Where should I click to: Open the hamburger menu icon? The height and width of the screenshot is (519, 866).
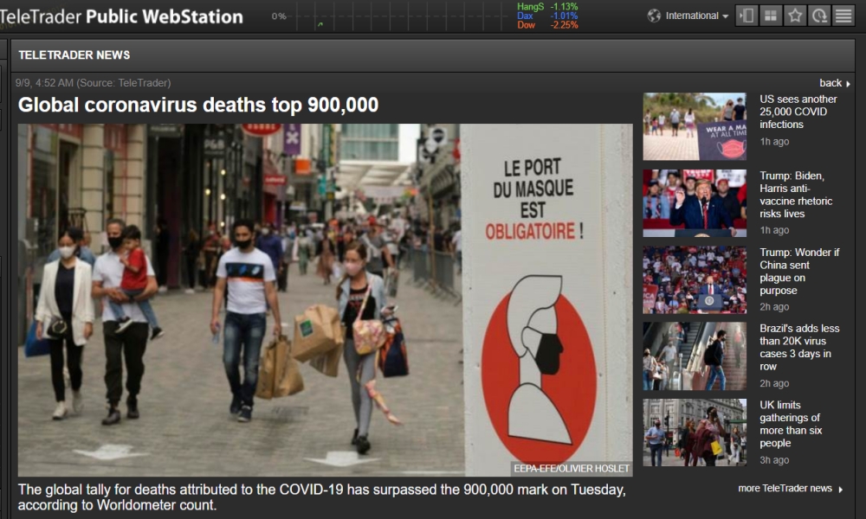click(x=843, y=16)
